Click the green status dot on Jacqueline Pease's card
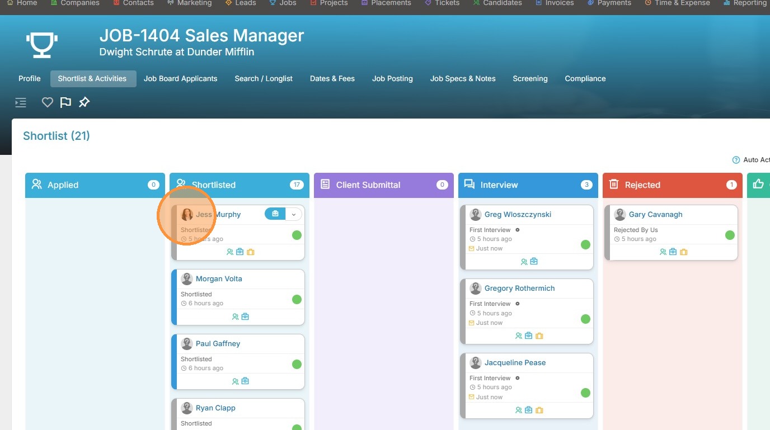Viewport: 770px width, 430px height. (x=585, y=393)
